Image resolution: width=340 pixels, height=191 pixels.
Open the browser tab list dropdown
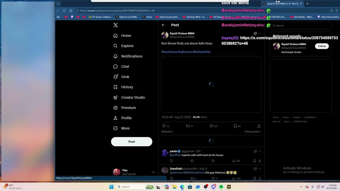coord(58,3)
